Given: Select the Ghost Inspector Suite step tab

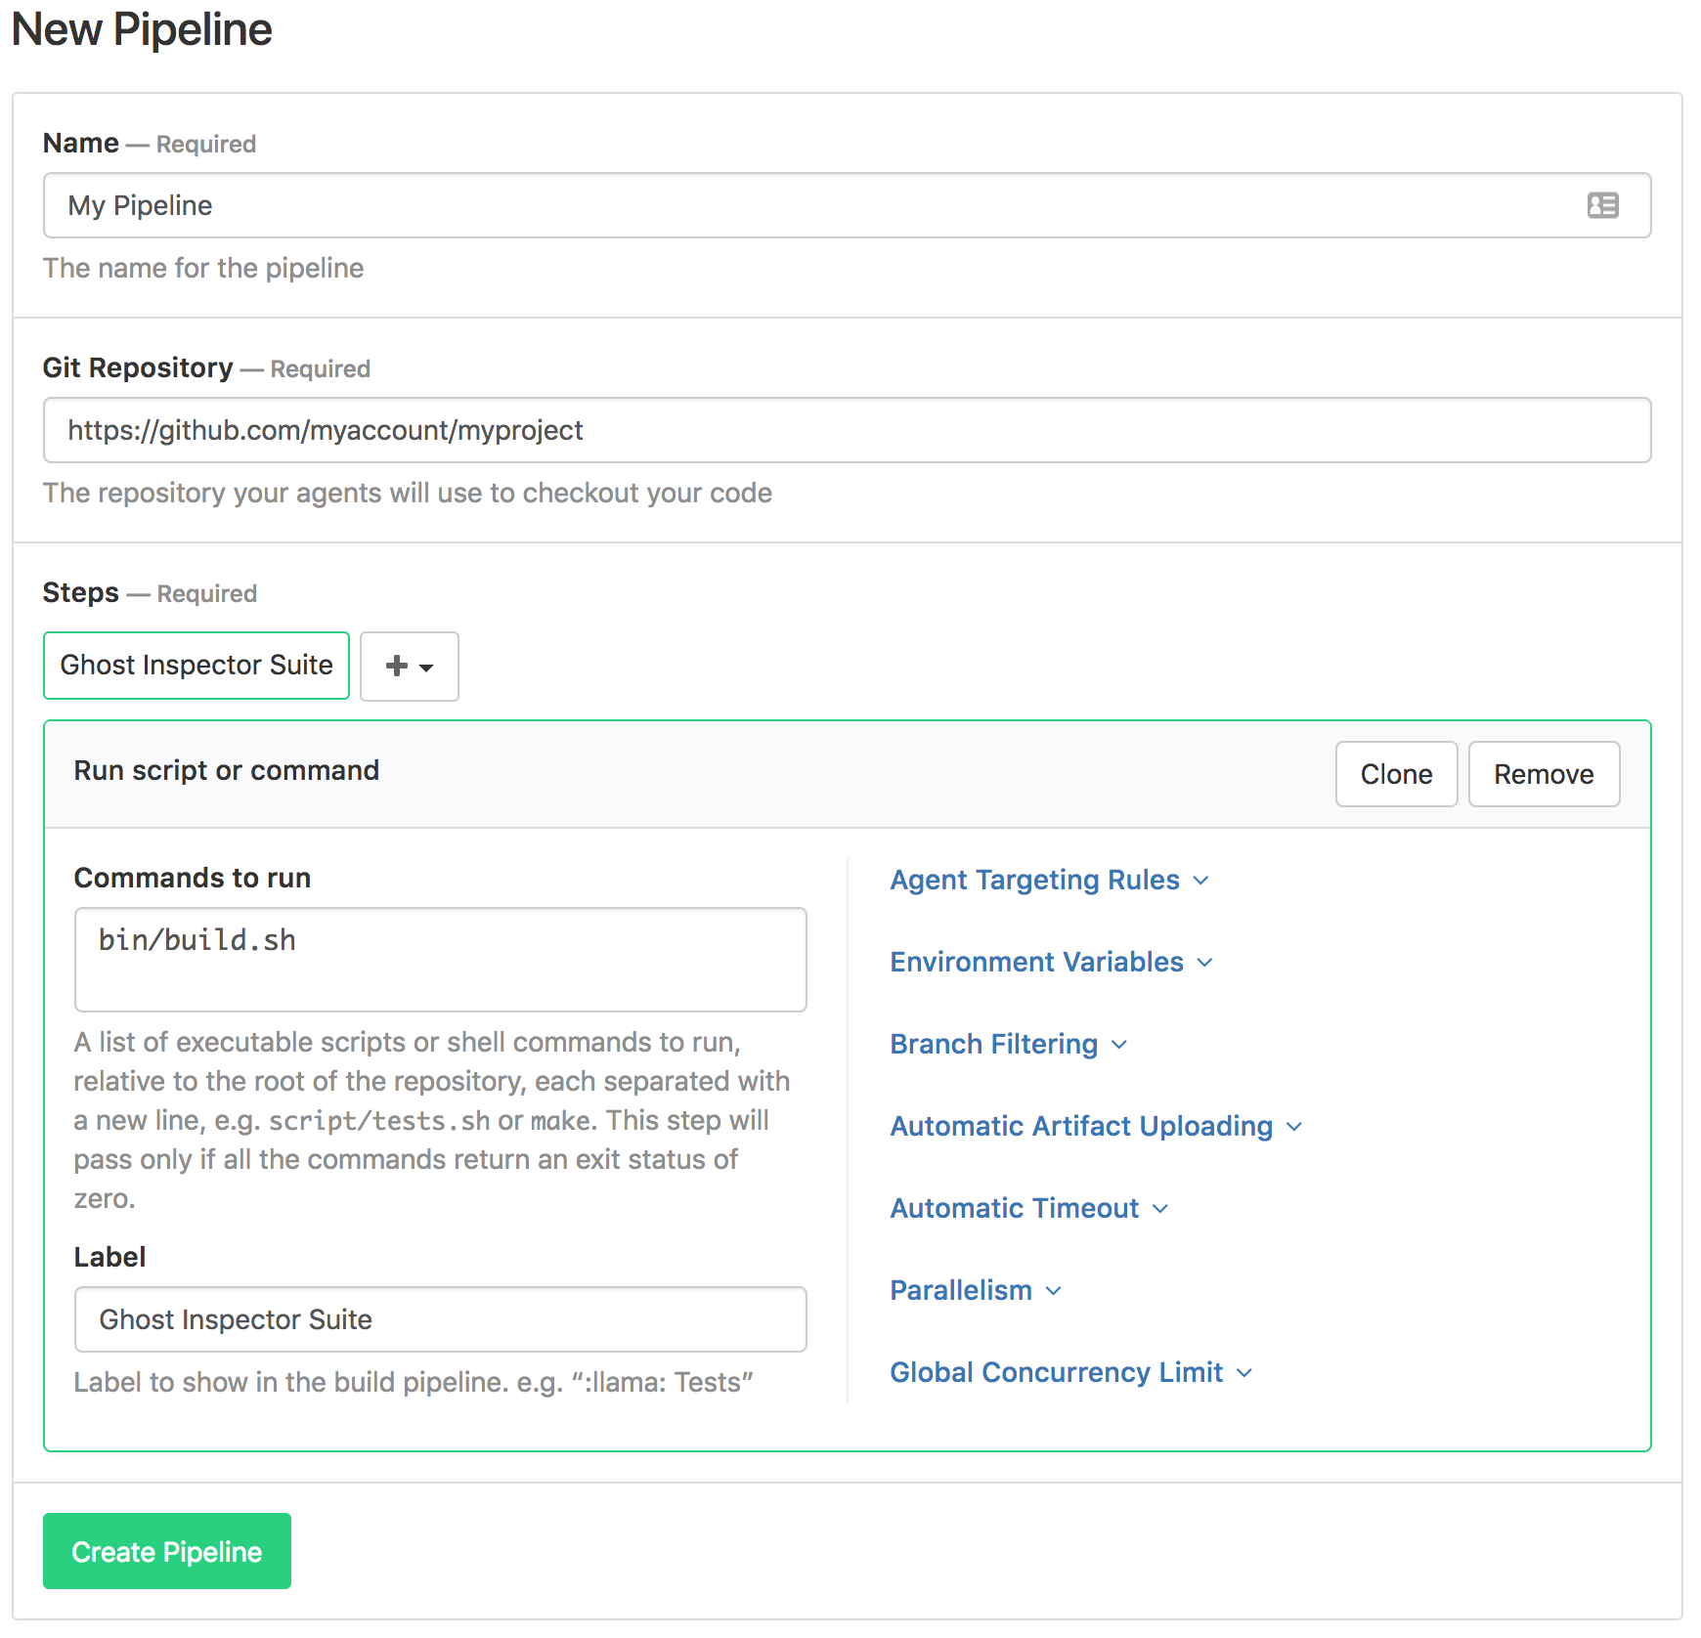Looking at the screenshot, I should click(x=196, y=666).
